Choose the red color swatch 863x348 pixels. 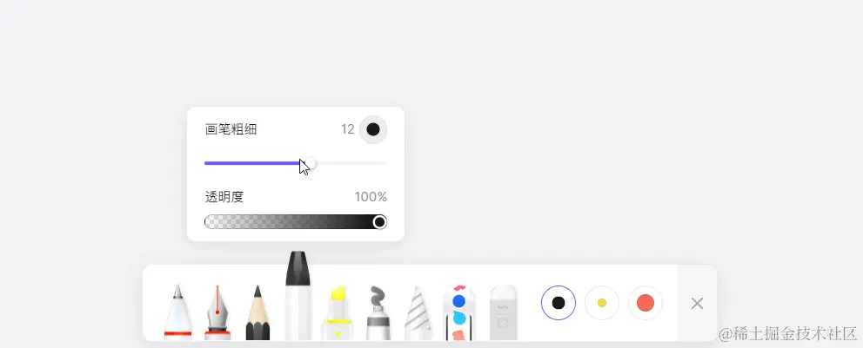pyautogui.click(x=645, y=303)
